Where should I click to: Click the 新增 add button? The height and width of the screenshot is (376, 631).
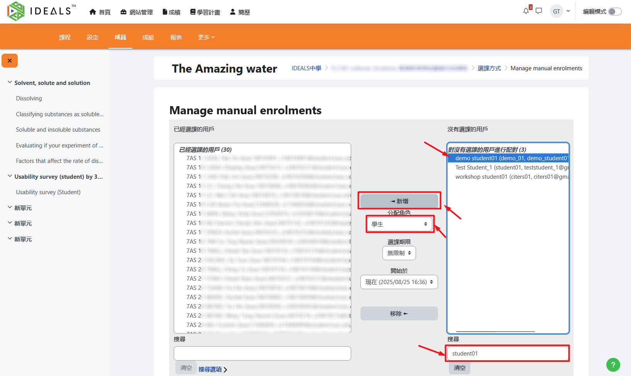[399, 201]
